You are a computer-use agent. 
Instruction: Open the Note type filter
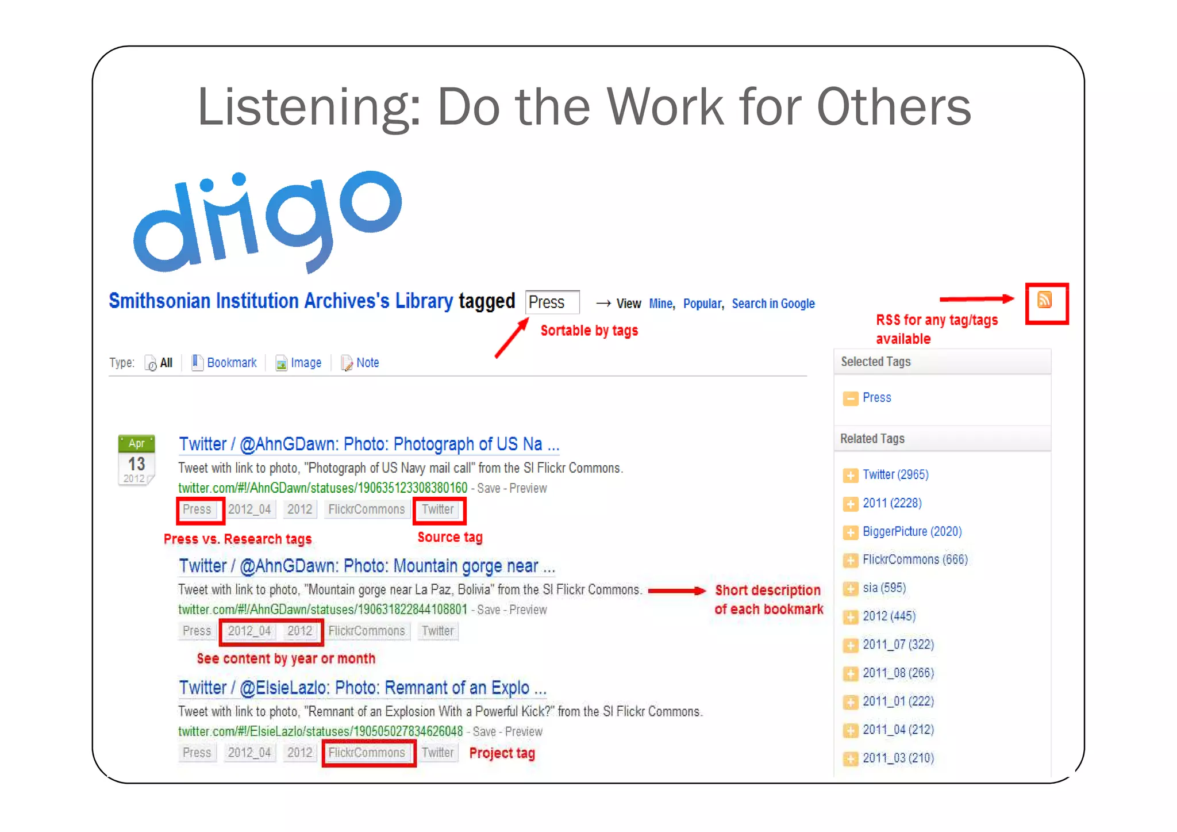click(x=367, y=363)
